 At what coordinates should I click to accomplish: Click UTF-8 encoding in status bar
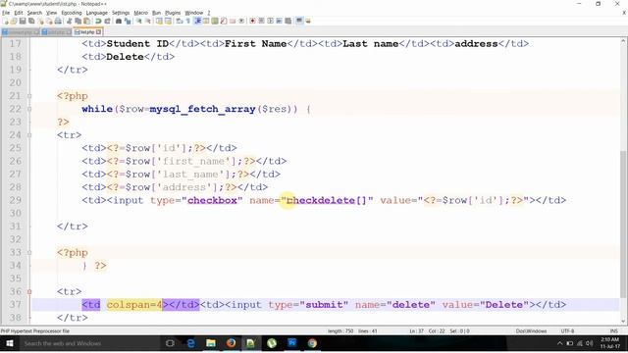tap(567, 331)
